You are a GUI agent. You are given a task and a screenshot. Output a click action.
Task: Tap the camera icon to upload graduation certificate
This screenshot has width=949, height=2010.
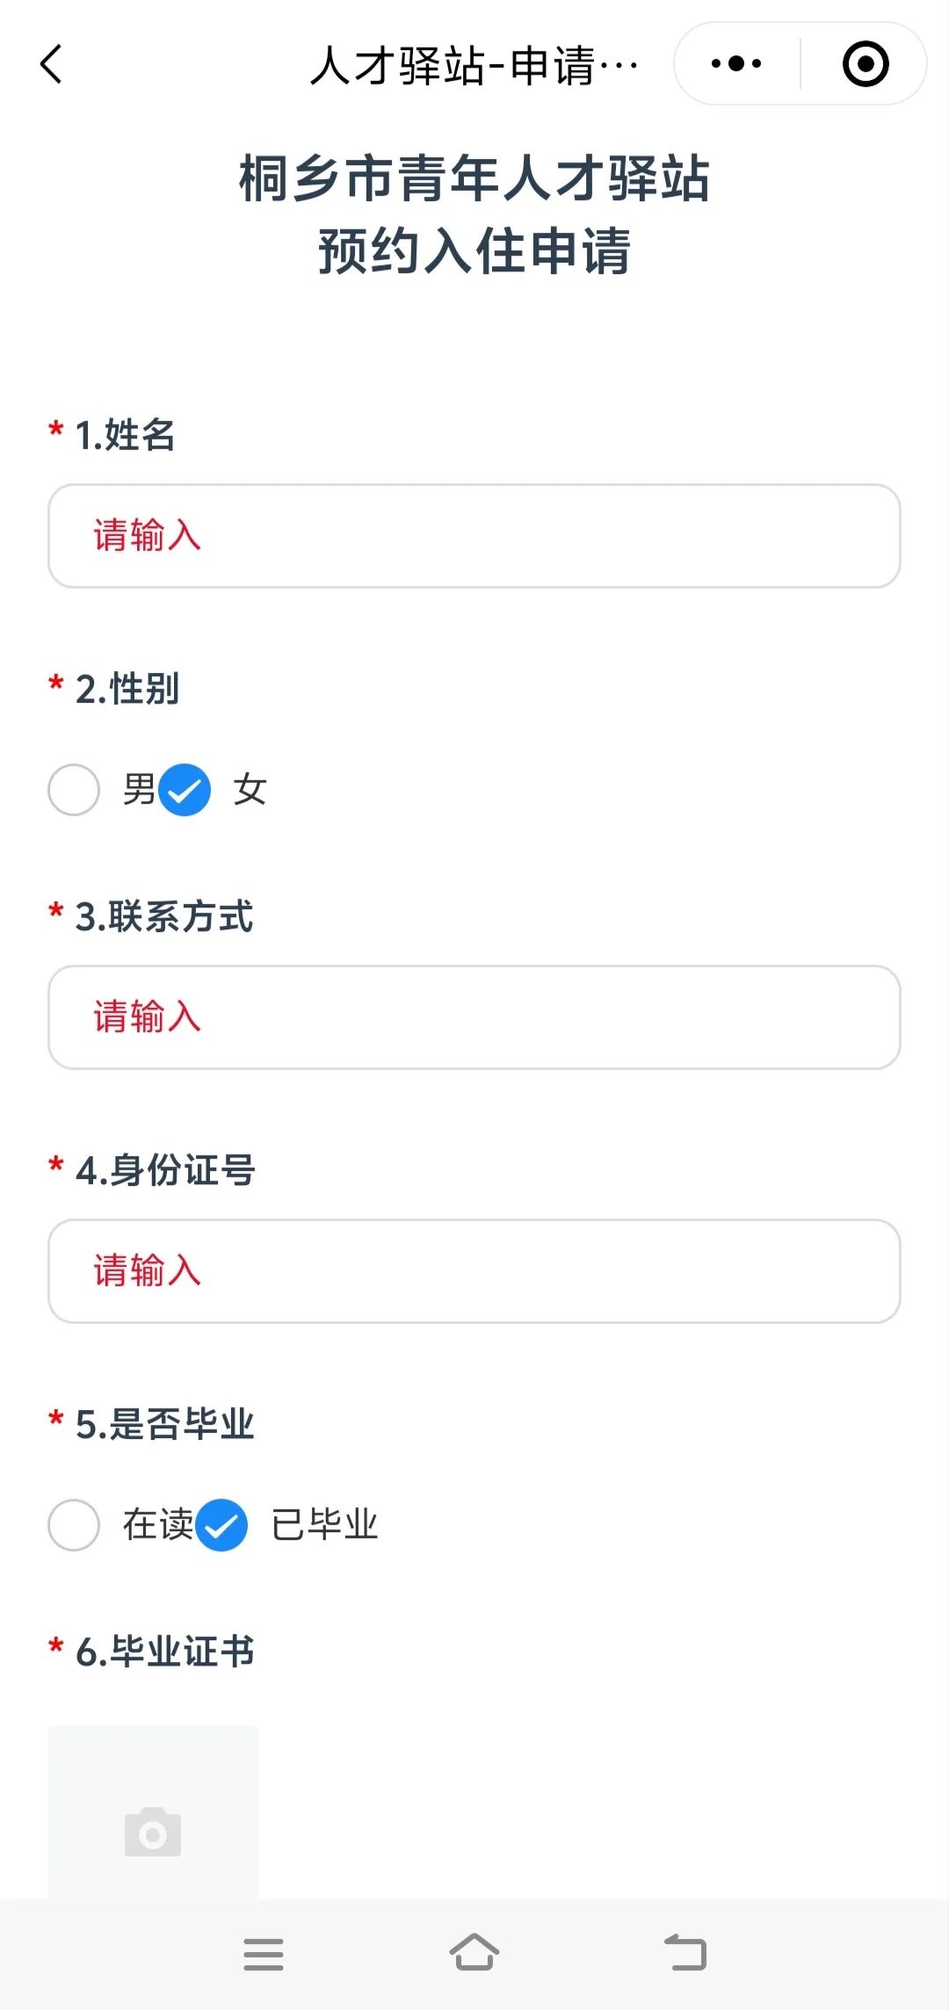coord(153,1832)
